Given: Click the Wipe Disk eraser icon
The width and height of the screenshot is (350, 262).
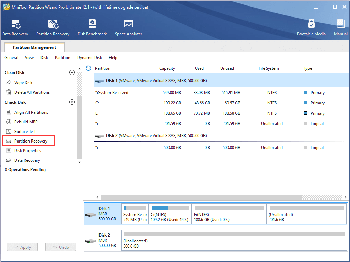Looking at the screenshot, I should (x=9, y=83).
